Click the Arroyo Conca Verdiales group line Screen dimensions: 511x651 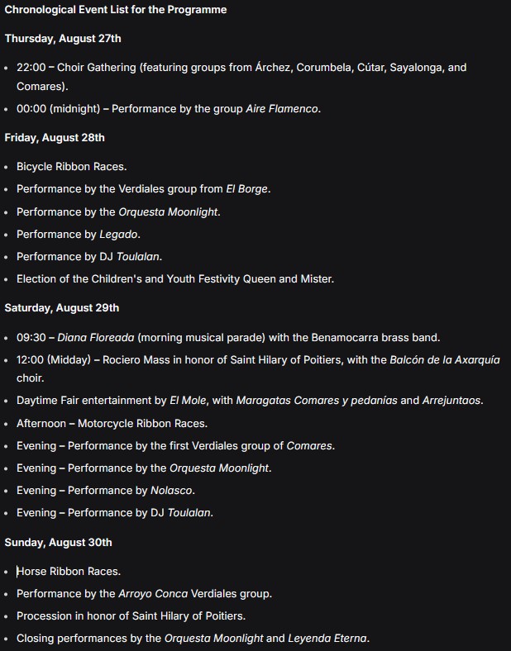144,594
